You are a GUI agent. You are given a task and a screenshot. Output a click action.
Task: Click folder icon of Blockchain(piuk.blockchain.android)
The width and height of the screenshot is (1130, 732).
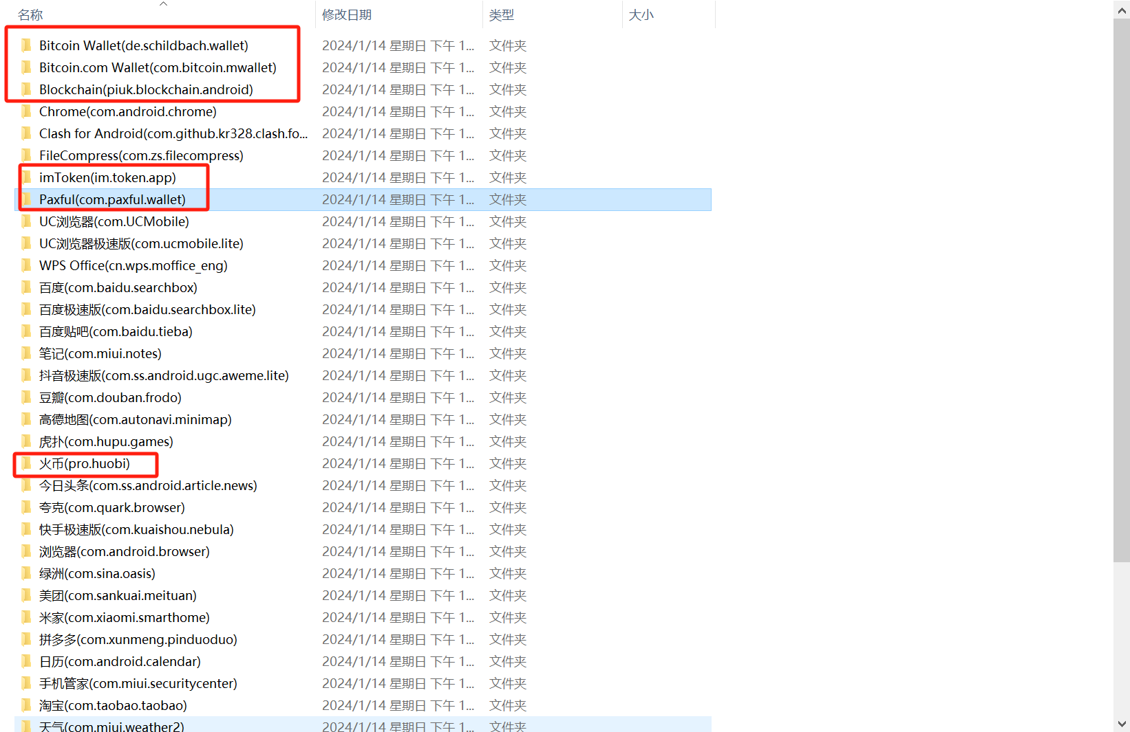point(26,89)
